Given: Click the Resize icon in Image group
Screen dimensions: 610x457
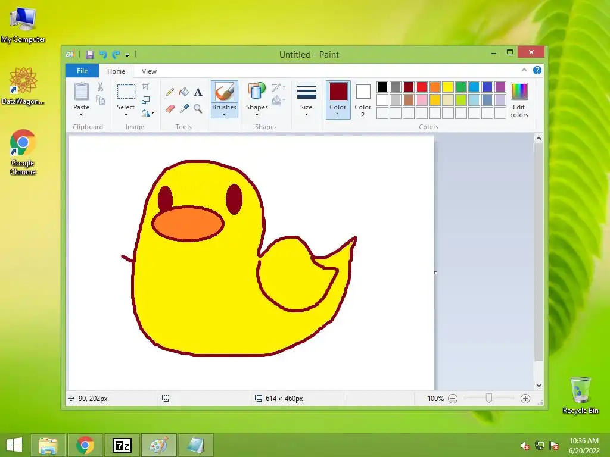Looking at the screenshot, I should pyautogui.click(x=145, y=100).
